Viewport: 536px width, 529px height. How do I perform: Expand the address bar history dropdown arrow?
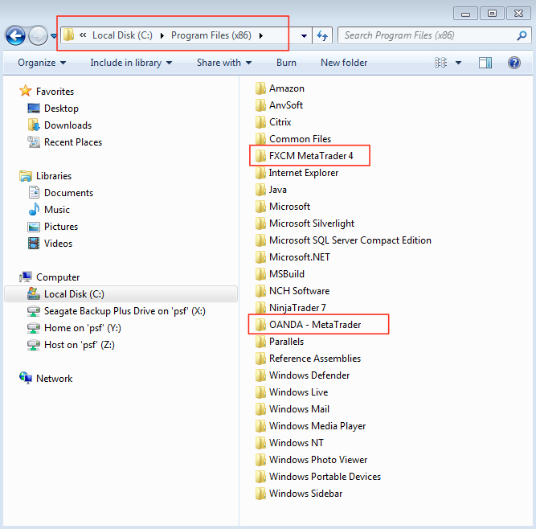(x=303, y=35)
